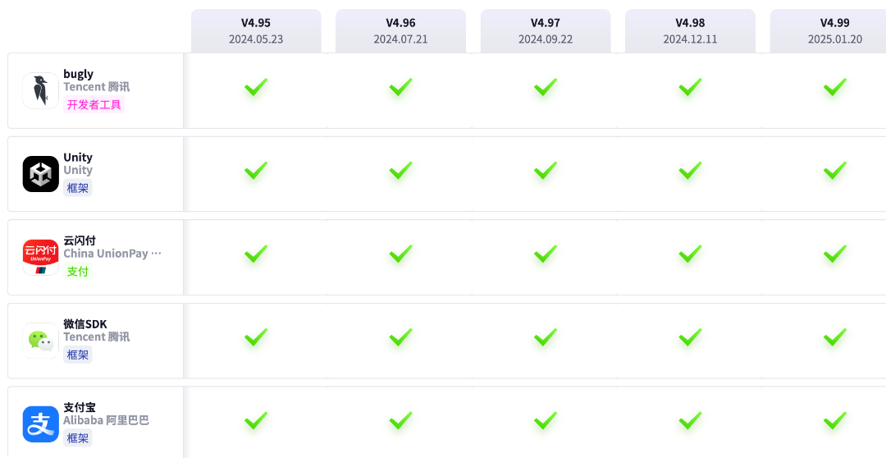
Task: Click the 微信SDK WeChat bubble icon
Action: point(41,341)
